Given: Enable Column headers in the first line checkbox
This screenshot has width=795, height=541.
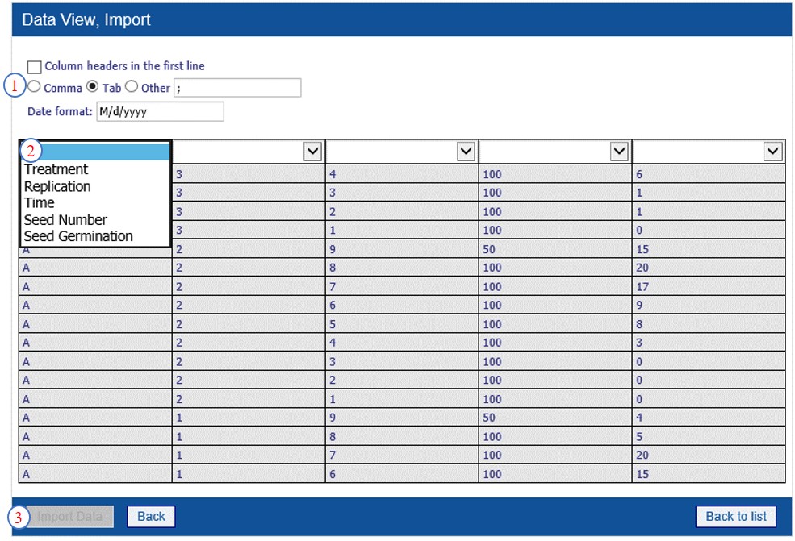Looking at the screenshot, I should point(35,67).
